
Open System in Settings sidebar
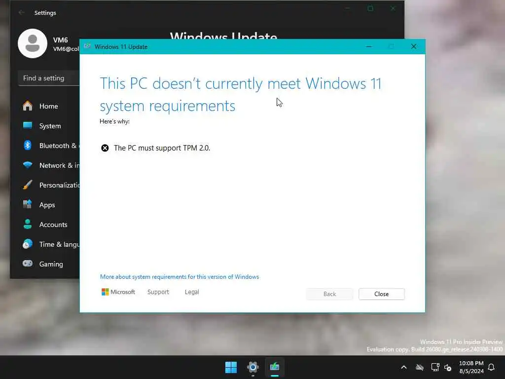(x=49, y=126)
